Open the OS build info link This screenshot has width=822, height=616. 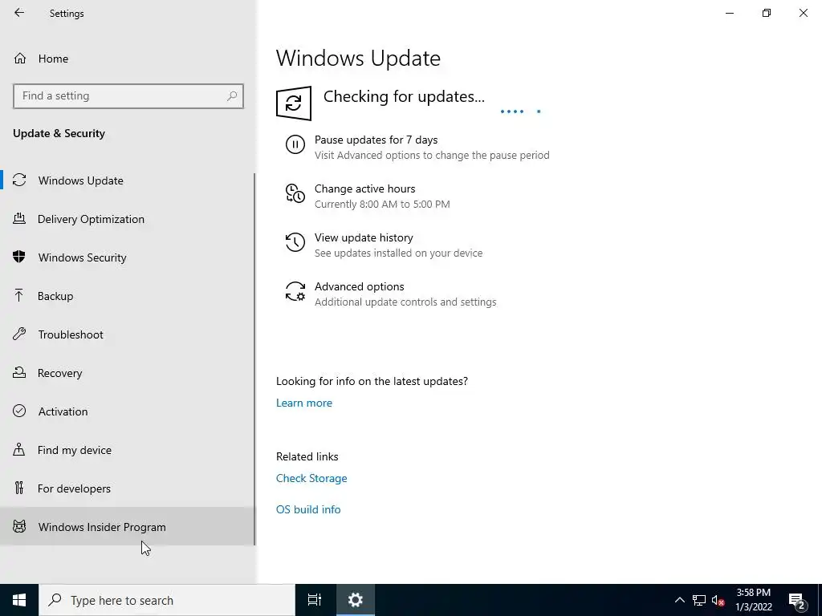point(308,509)
